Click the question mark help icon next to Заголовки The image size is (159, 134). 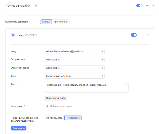click(24, 106)
